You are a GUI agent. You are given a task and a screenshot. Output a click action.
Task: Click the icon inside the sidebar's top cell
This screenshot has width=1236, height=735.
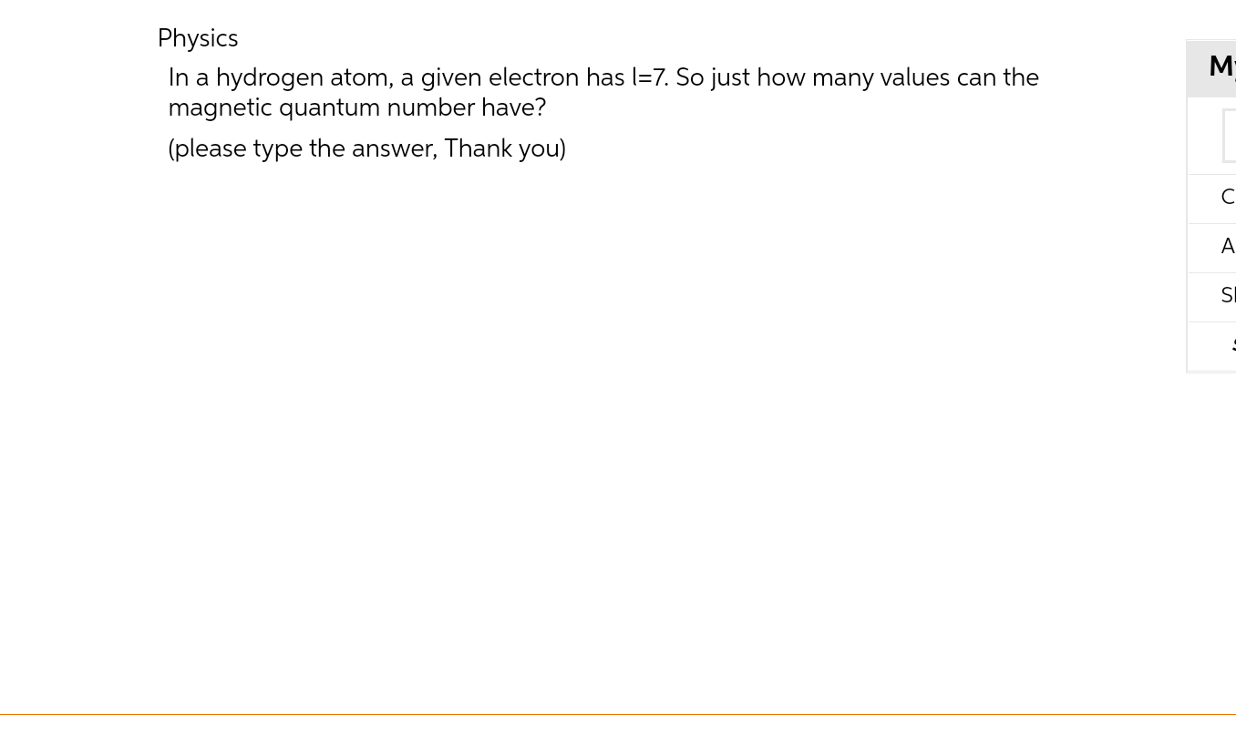pyautogui.click(x=1231, y=136)
